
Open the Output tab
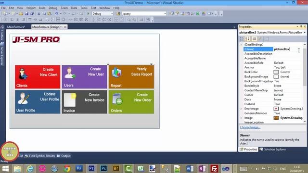[x=64, y=156]
